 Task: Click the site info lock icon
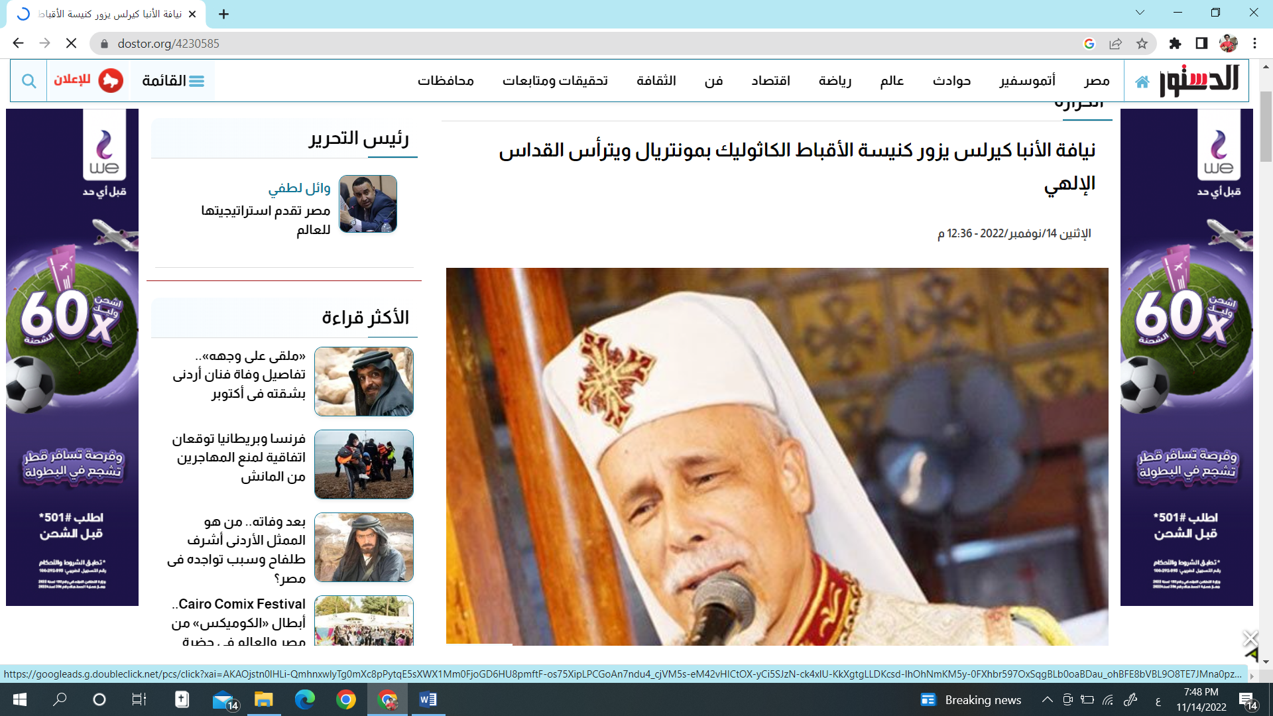click(x=103, y=44)
